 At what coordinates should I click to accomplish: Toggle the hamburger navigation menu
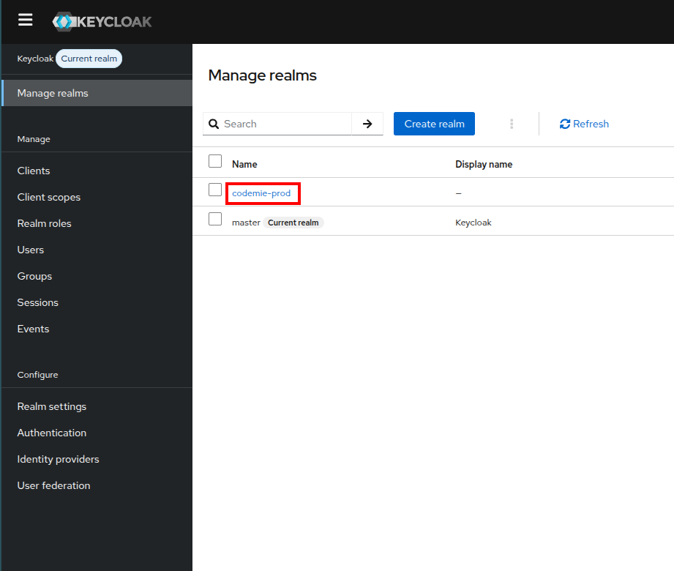pyautogui.click(x=26, y=20)
